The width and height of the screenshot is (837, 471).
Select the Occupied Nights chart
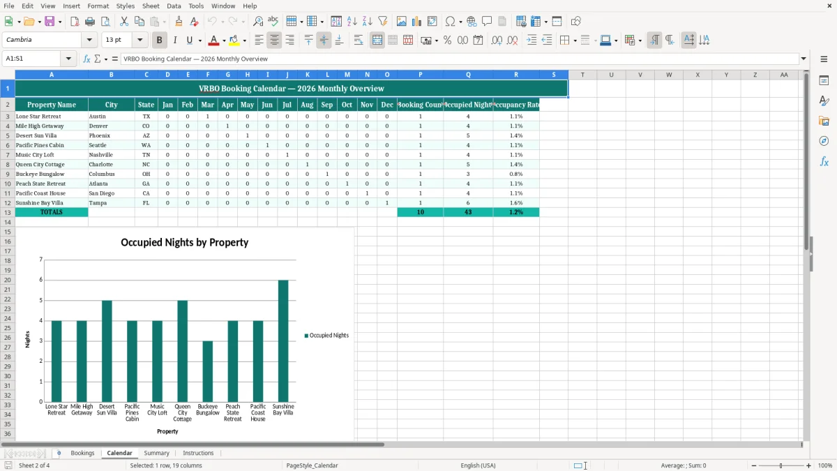[x=185, y=334]
